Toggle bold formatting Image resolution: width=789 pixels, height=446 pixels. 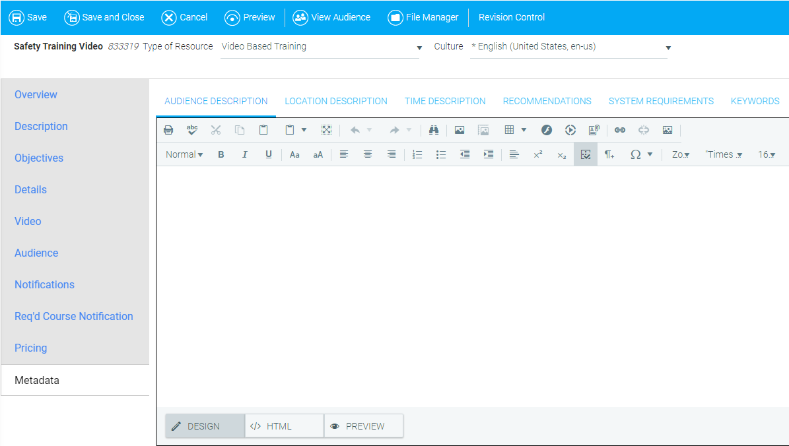(221, 154)
